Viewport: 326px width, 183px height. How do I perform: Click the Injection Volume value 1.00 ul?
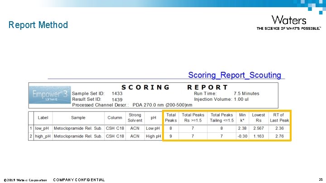[241, 99]
